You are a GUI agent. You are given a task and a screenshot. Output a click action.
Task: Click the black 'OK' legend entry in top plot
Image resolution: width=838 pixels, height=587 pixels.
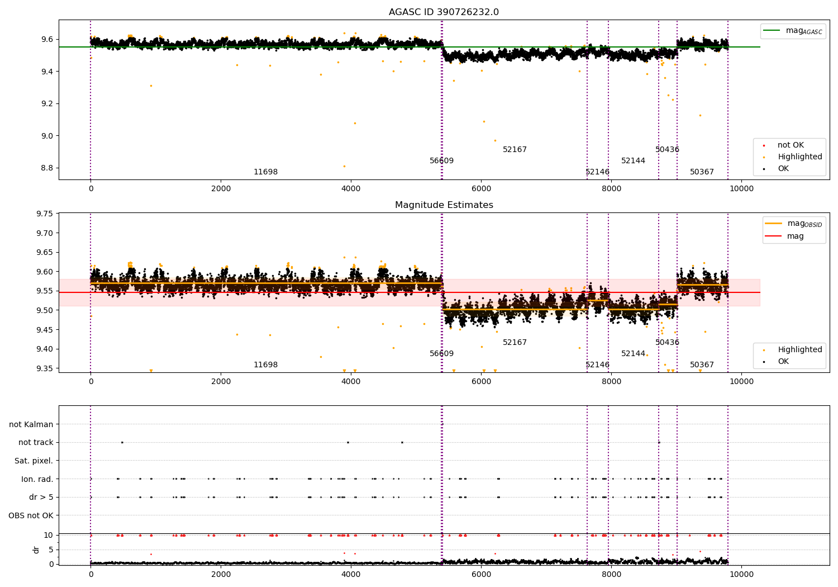(776, 169)
